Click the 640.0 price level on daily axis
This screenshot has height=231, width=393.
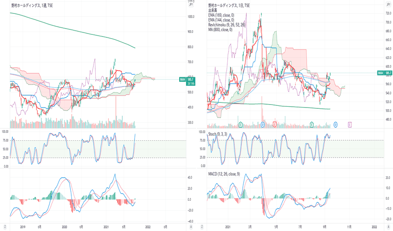388,49
